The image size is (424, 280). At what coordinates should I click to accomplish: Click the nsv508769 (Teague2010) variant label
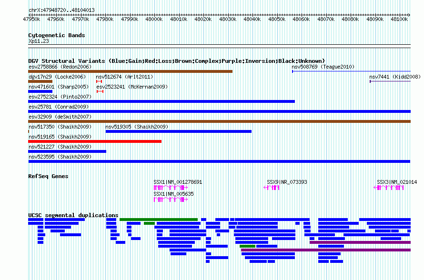coord(323,67)
